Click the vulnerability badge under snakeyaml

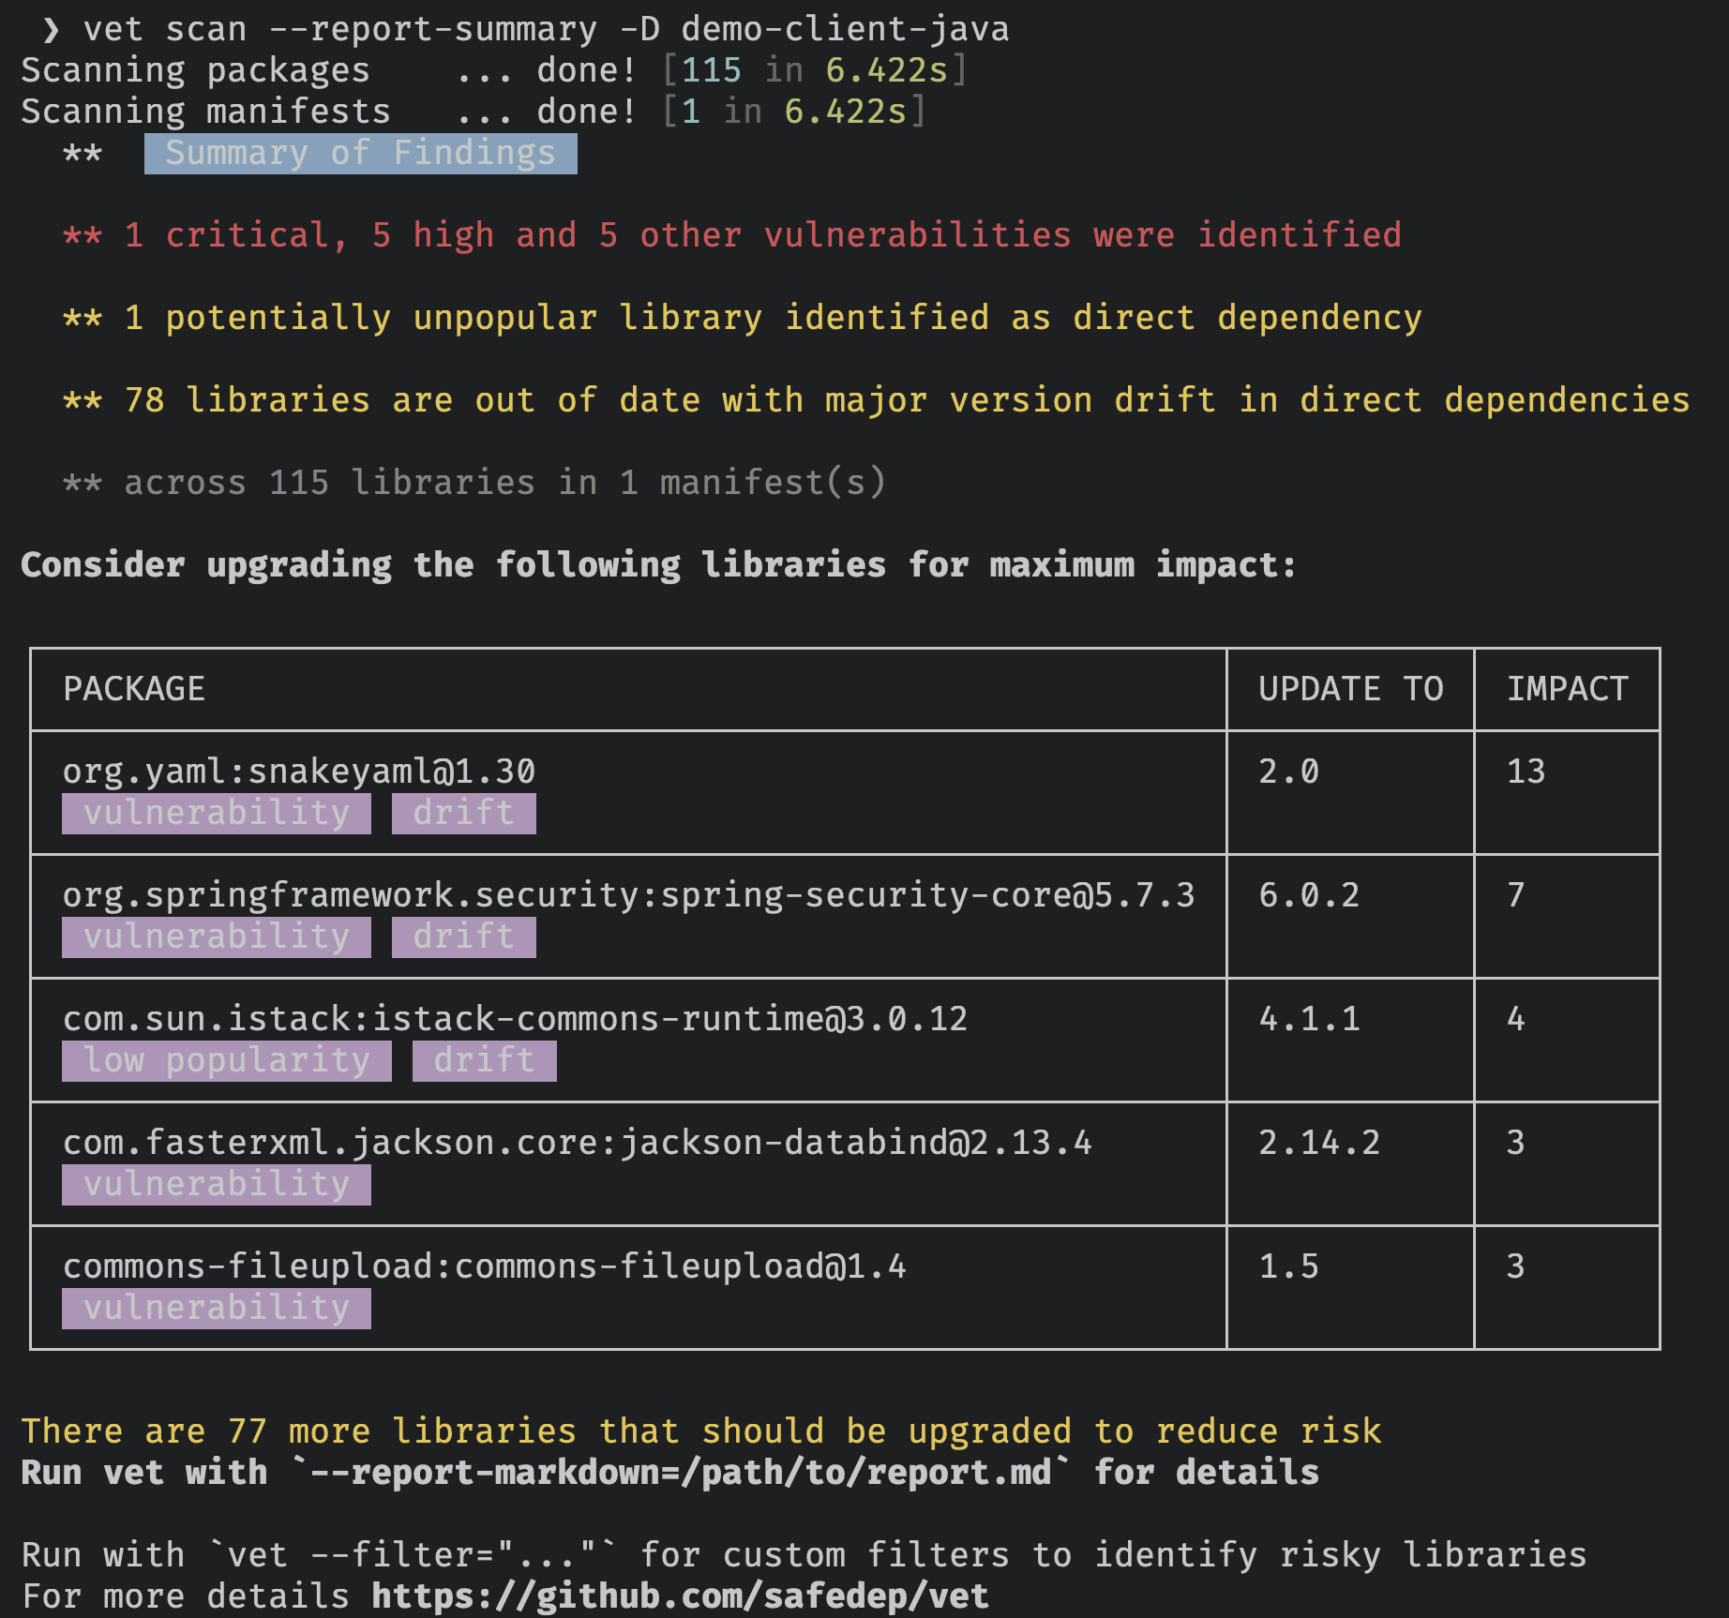216,813
